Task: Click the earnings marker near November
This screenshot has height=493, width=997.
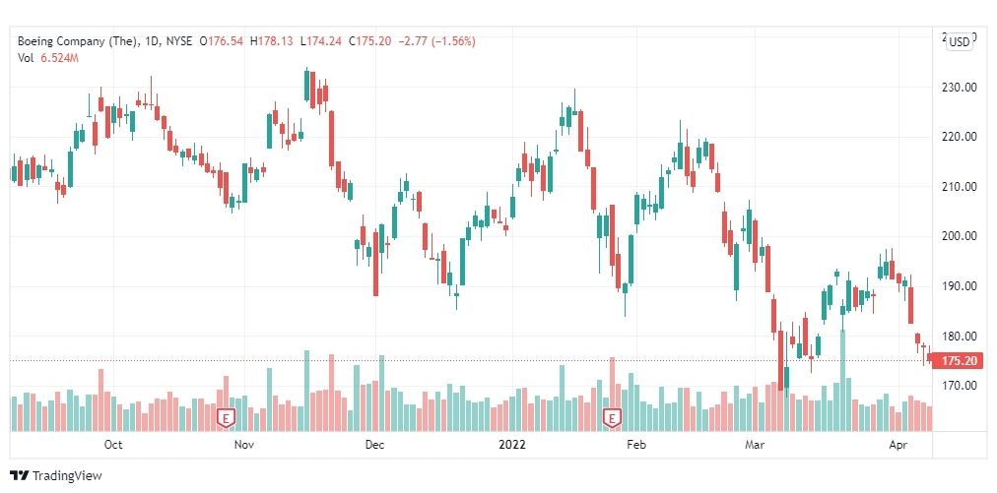Action: coord(226,418)
